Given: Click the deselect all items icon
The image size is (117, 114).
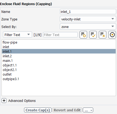Looking at the screenshot, I should (x=103, y=35).
